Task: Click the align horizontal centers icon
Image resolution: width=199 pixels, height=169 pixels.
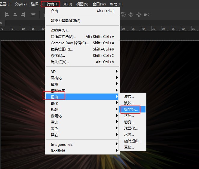Action: tap(15, 15)
